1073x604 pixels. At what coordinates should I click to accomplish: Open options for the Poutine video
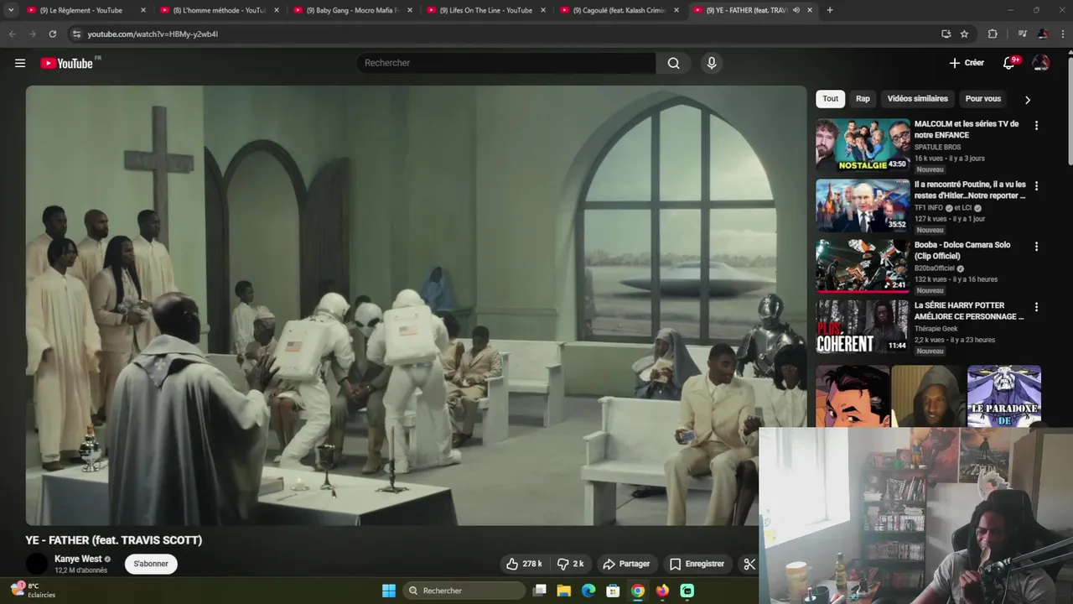pyautogui.click(x=1036, y=185)
